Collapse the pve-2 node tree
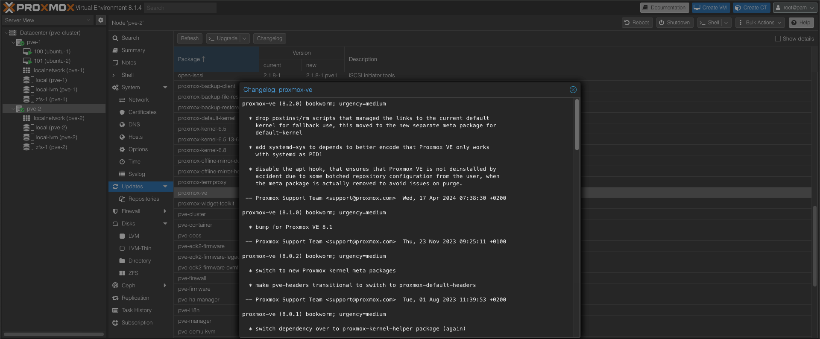Viewport: 820px width, 339px height. [x=13, y=109]
